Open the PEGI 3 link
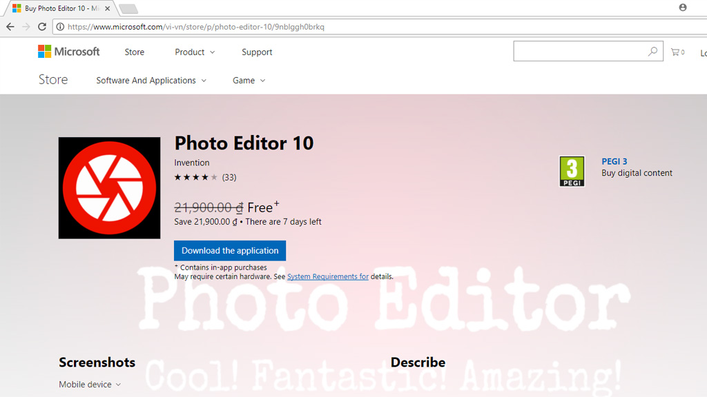This screenshot has width=707, height=397. coord(614,161)
